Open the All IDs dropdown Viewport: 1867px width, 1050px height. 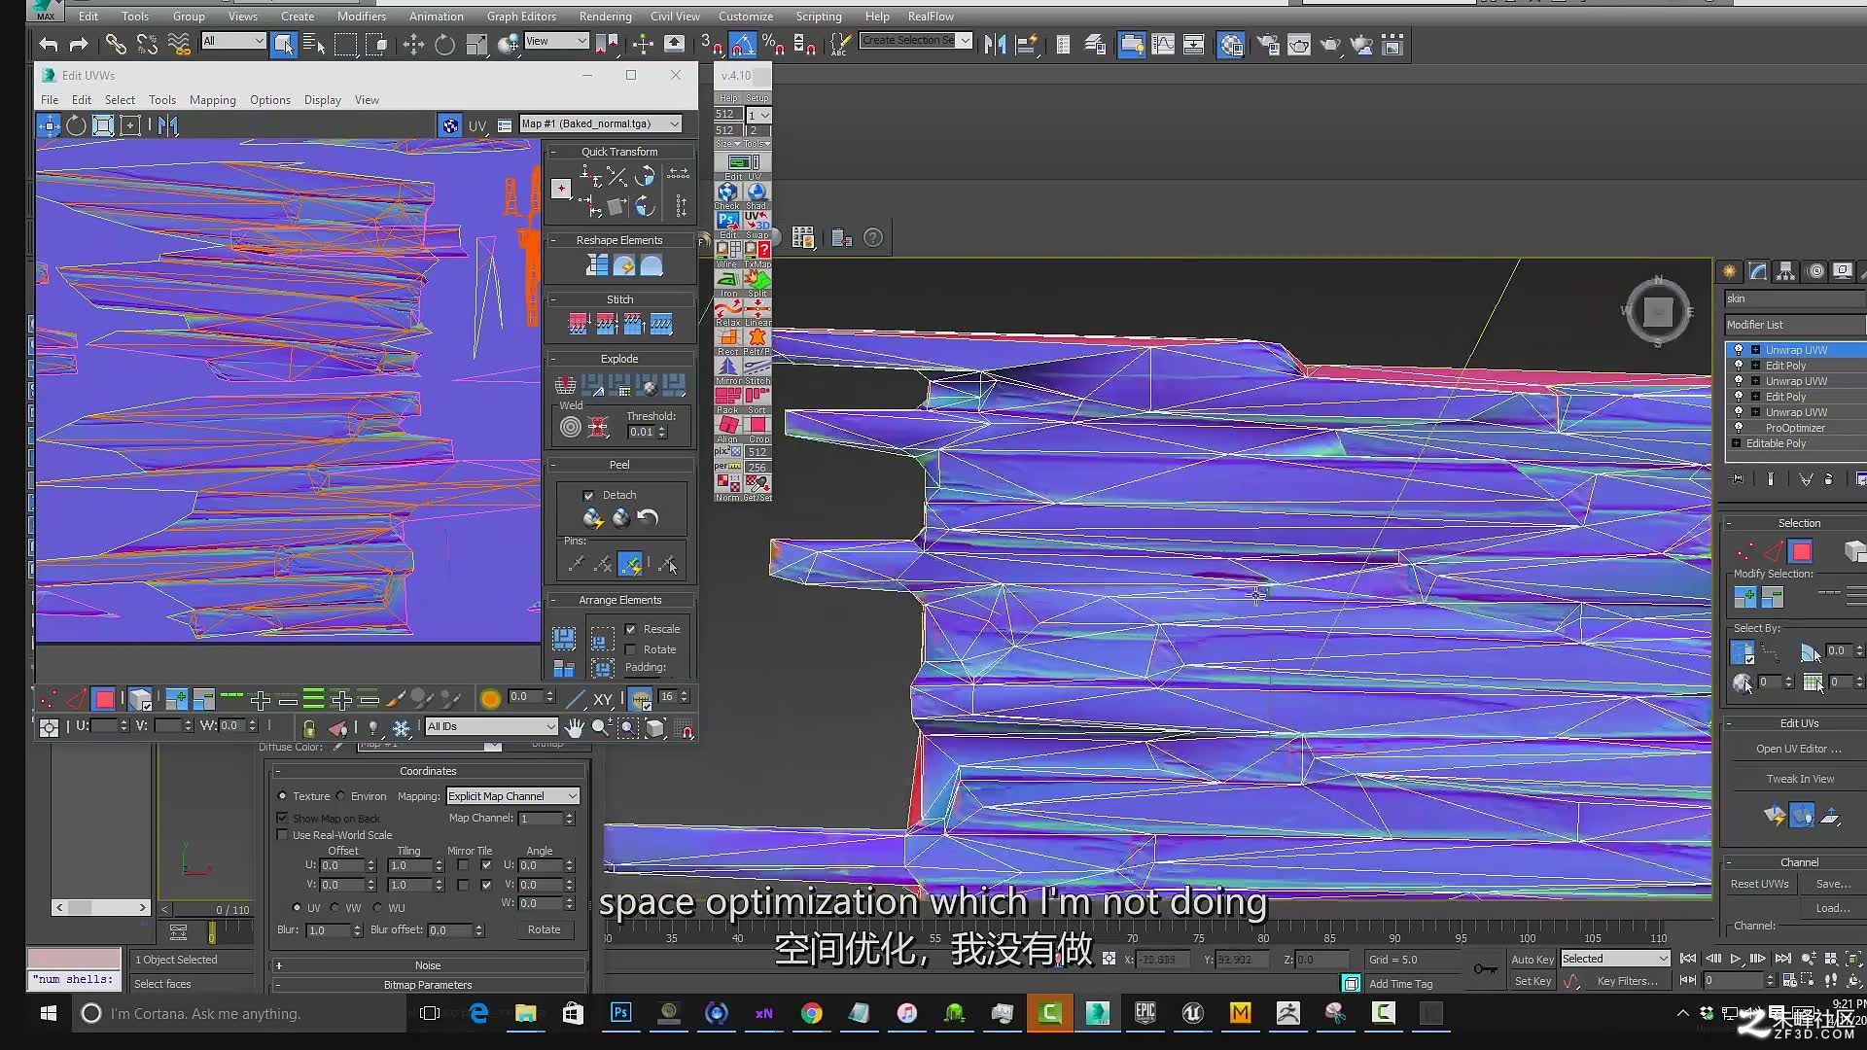491,727
